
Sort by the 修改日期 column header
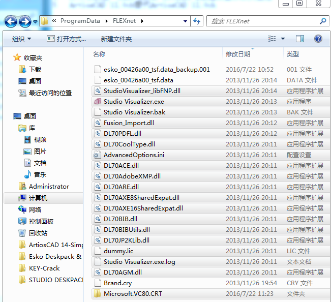coord(238,54)
